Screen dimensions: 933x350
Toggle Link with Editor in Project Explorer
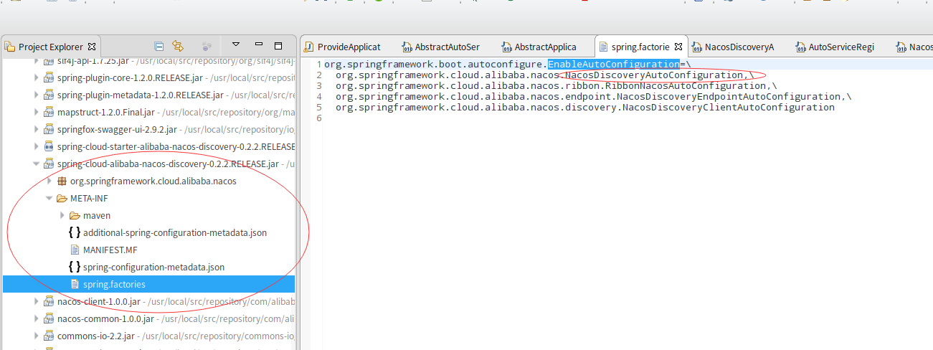pyautogui.click(x=178, y=46)
